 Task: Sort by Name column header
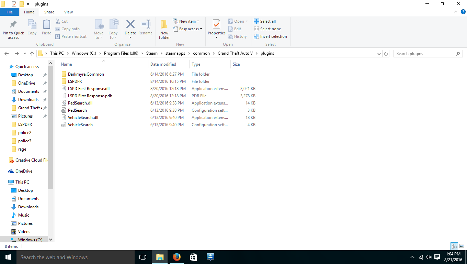pyautogui.click(x=66, y=64)
